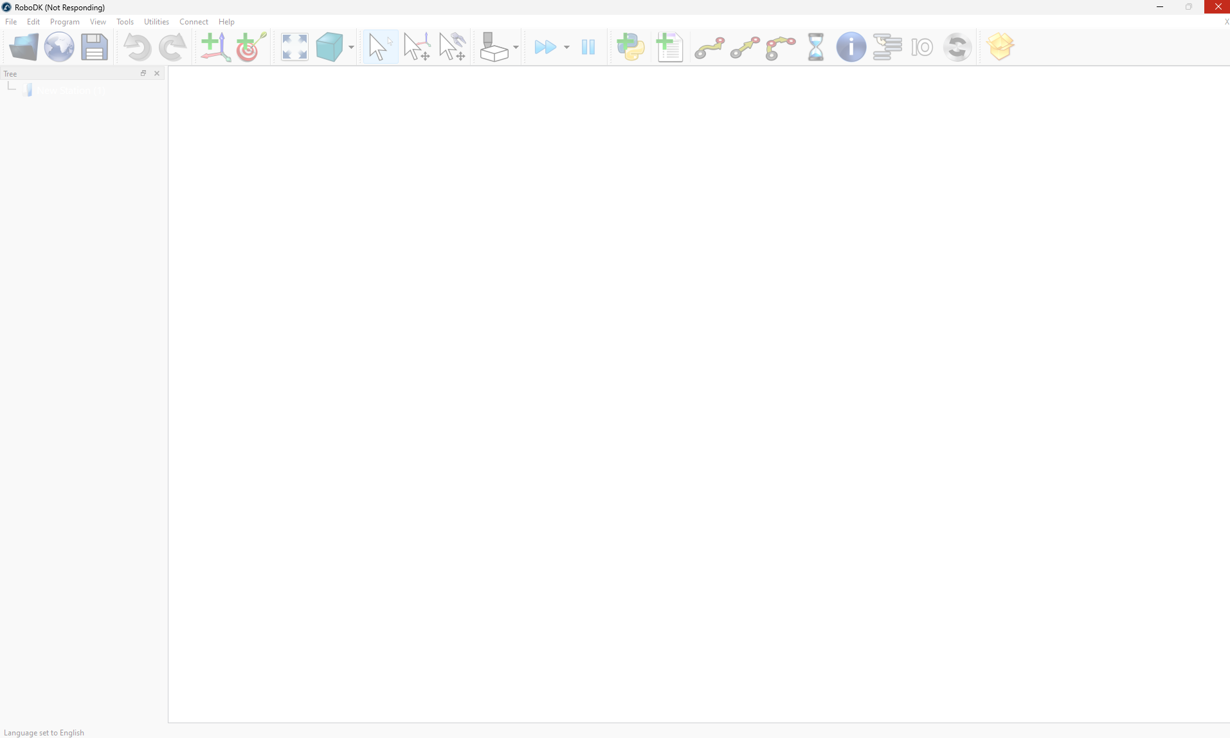The height and width of the screenshot is (738, 1230).
Task: Add a new target
Action: (x=251, y=47)
